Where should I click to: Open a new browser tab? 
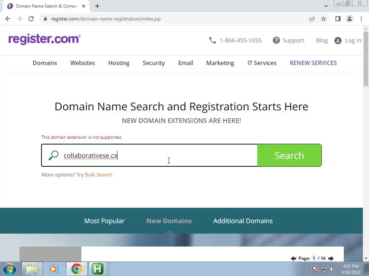tap(97, 6)
